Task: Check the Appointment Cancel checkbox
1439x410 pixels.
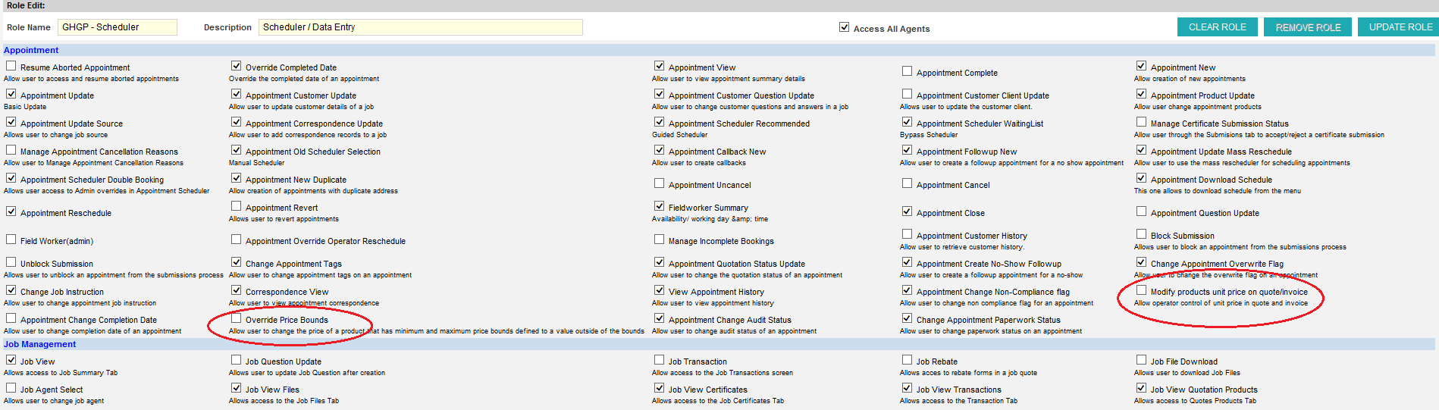Action: [907, 183]
